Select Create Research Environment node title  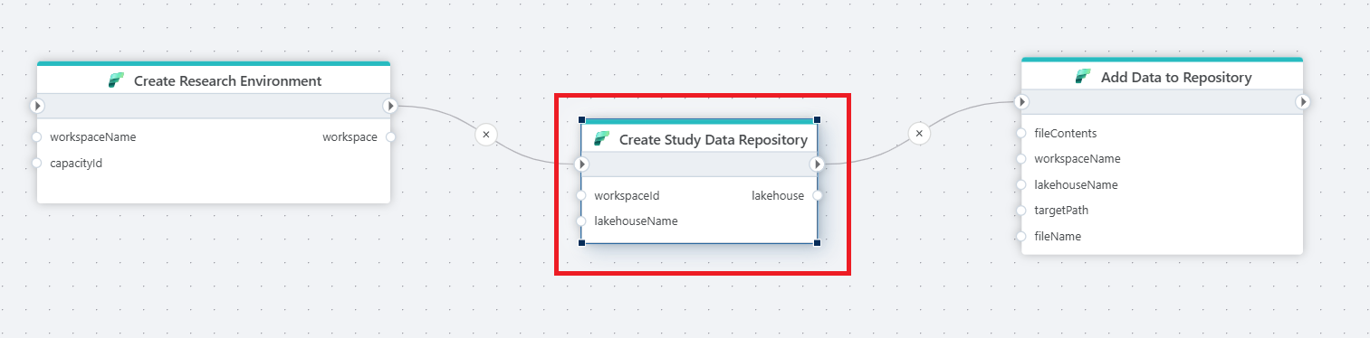tap(227, 80)
